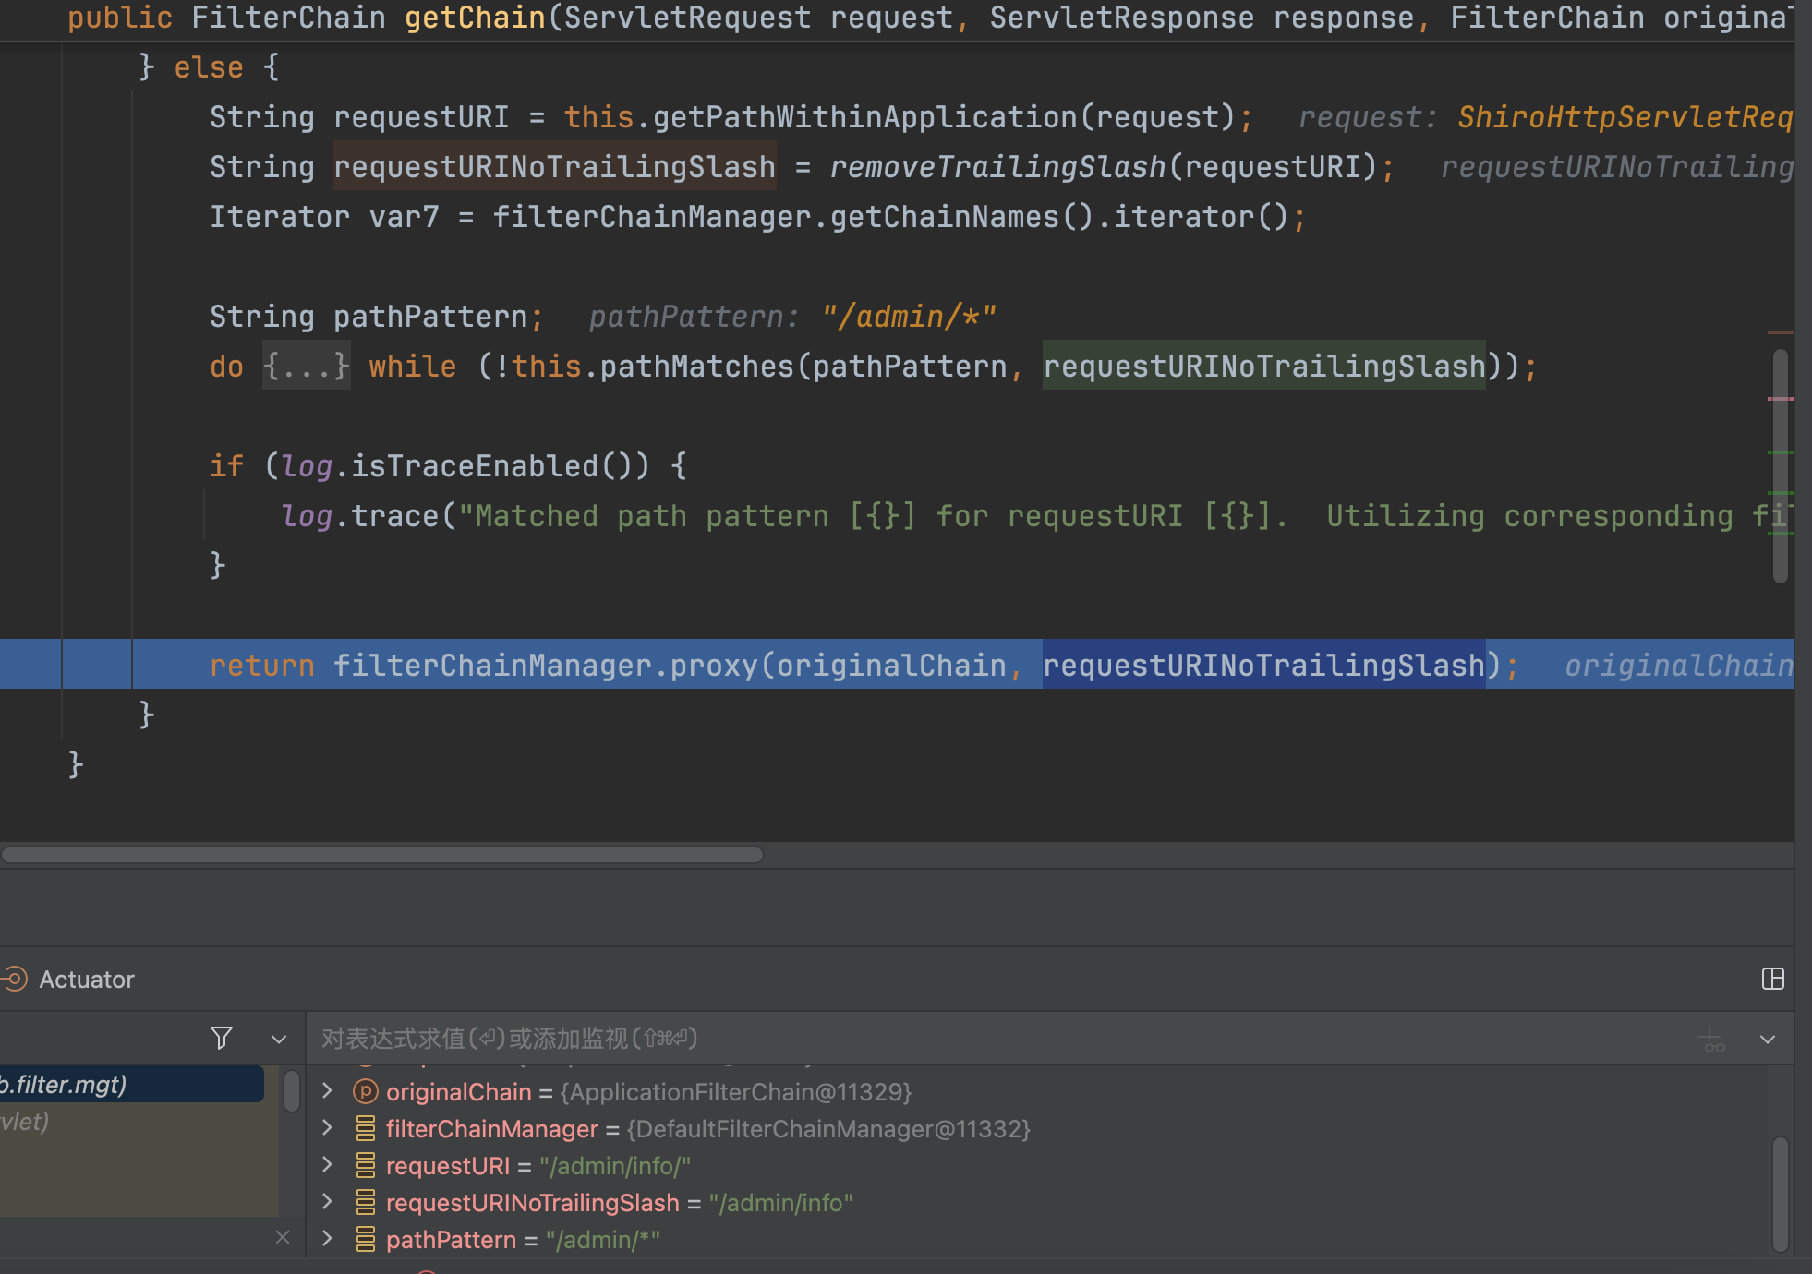
Task: Open the dropdown arrow beside the filter icon
Action: tap(278, 1040)
